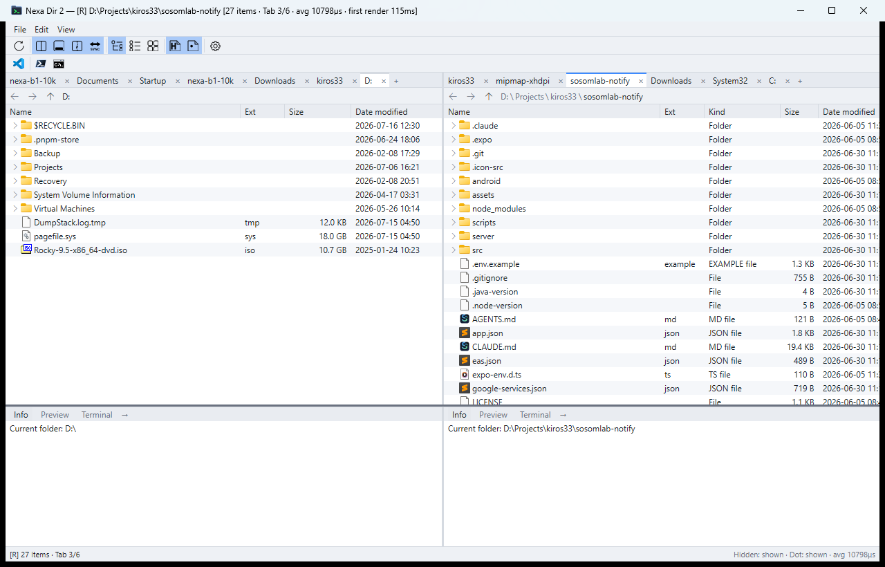The image size is (885, 567).
Task: Click the expo-env.d.ts file icon
Action: [465, 374]
